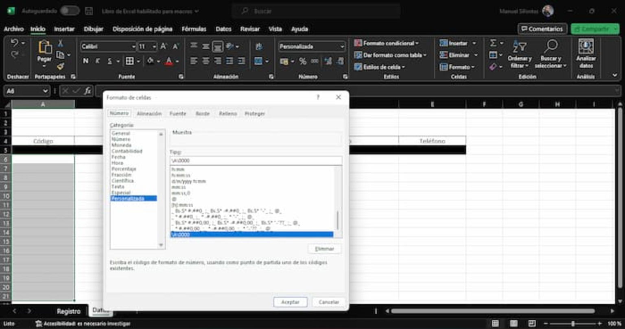Click the Tipo format code input field

pos(256,160)
